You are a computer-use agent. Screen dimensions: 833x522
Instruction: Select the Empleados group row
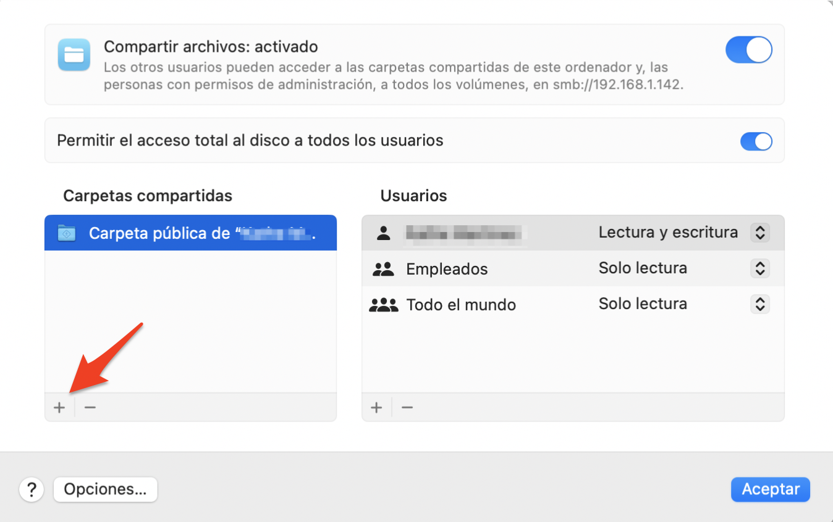(573, 268)
